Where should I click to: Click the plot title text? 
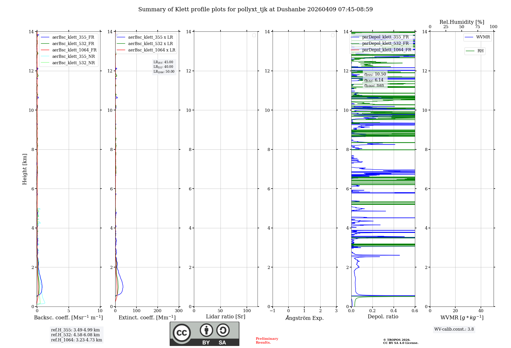(255, 9)
